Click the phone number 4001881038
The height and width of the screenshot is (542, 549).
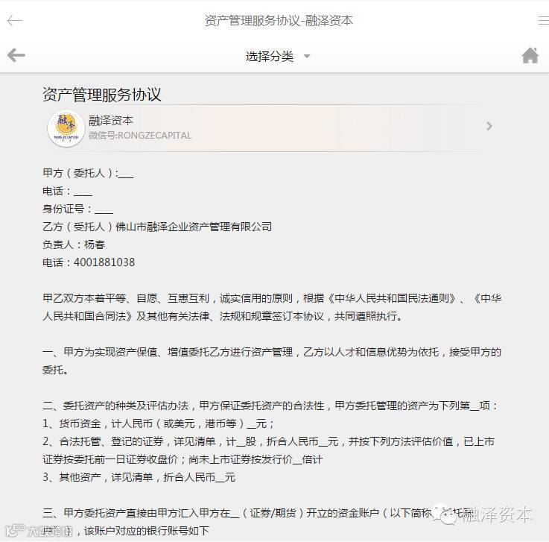point(104,262)
